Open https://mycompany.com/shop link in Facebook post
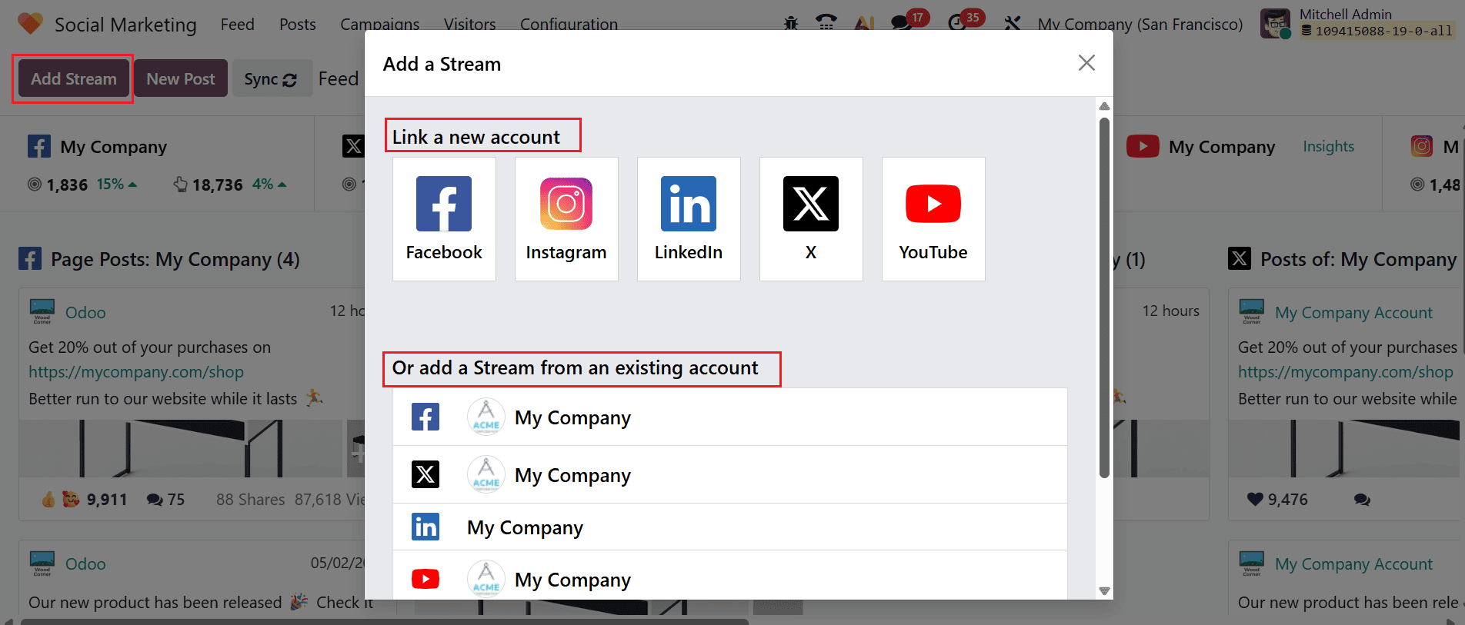The width and height of the screenshot is (1465, 625). click(136, 372)
